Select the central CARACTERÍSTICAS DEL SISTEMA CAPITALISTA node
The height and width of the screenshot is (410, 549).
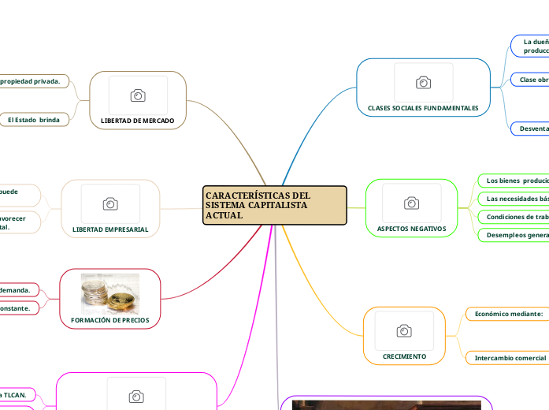[275, 205]
